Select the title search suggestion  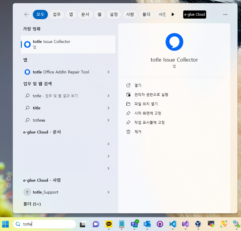coord(68,108)
